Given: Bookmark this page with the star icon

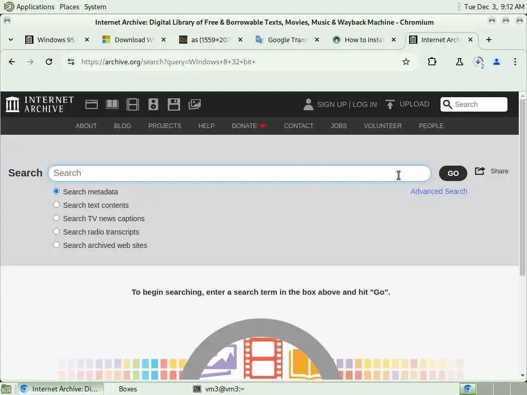Looking at the screenshot, I should pyautogui.click(x=406, y=62).
